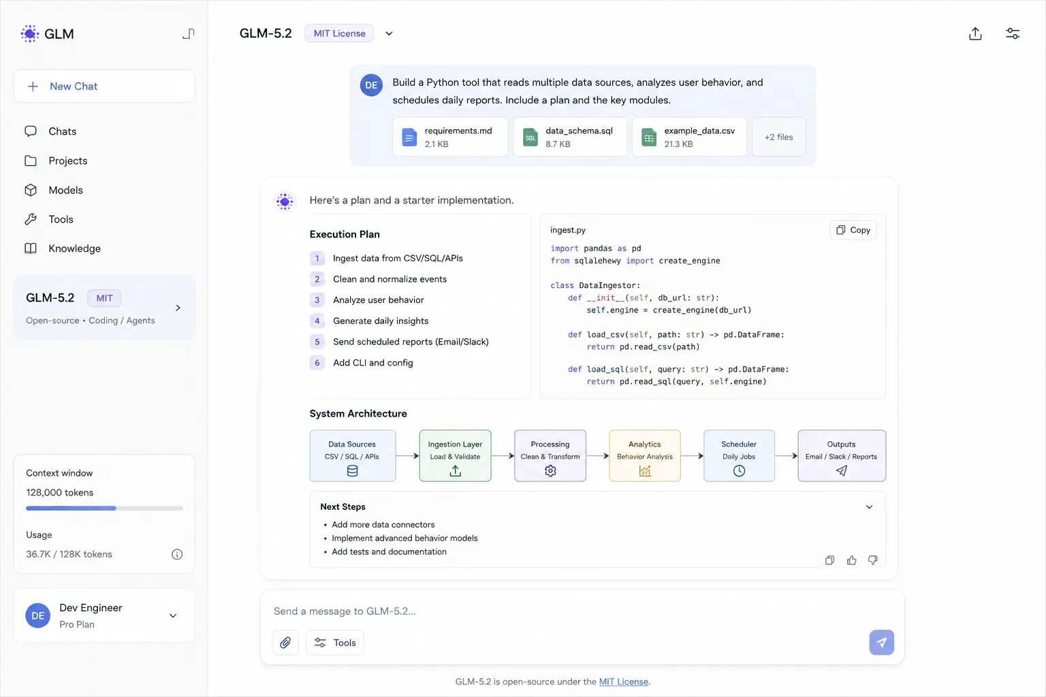The width and height of the screenshot is (1046, 697).
Task: Click the GLM logo icon
Action: click(x=30, y=33)
